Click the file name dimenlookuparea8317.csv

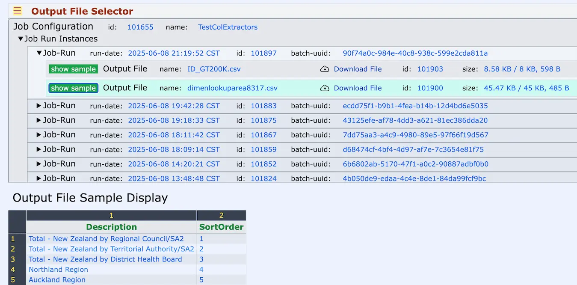point(232,88)
